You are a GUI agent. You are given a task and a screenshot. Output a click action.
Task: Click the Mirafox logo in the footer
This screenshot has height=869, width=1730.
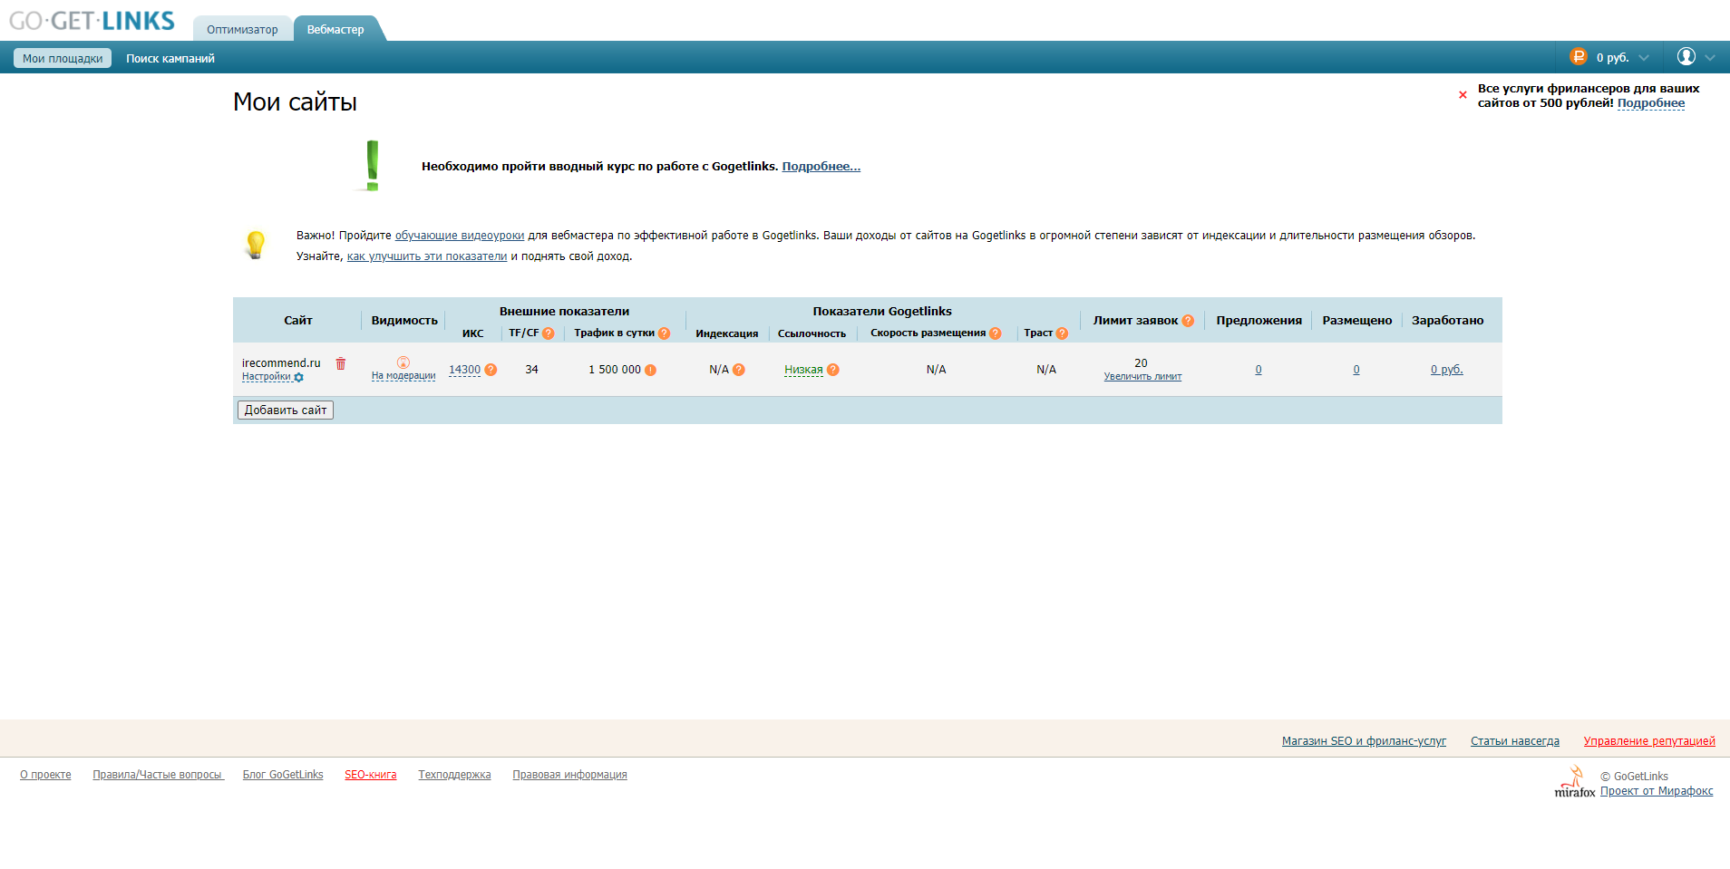point(1575,781)
